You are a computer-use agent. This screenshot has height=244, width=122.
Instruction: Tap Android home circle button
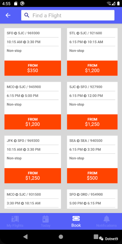61,237
